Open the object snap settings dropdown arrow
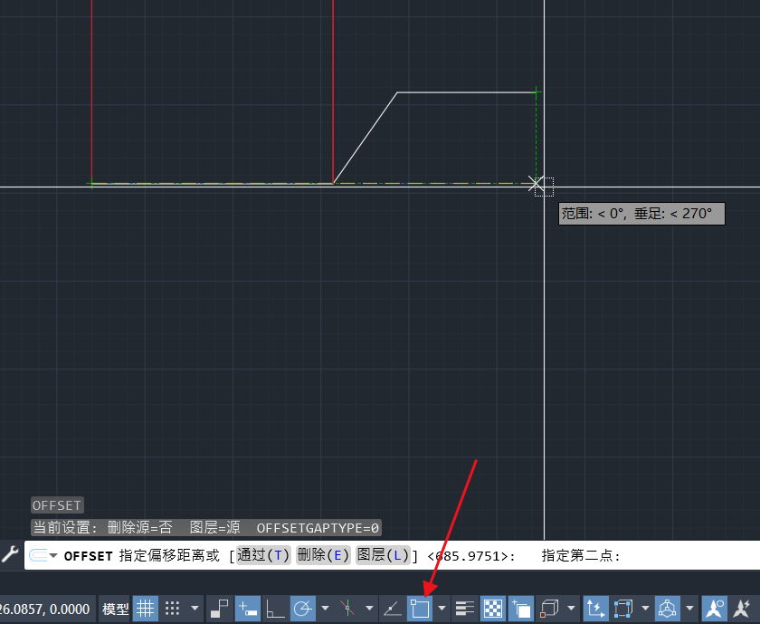This screenshot has height=624, width=760. [x=442, y=609]
